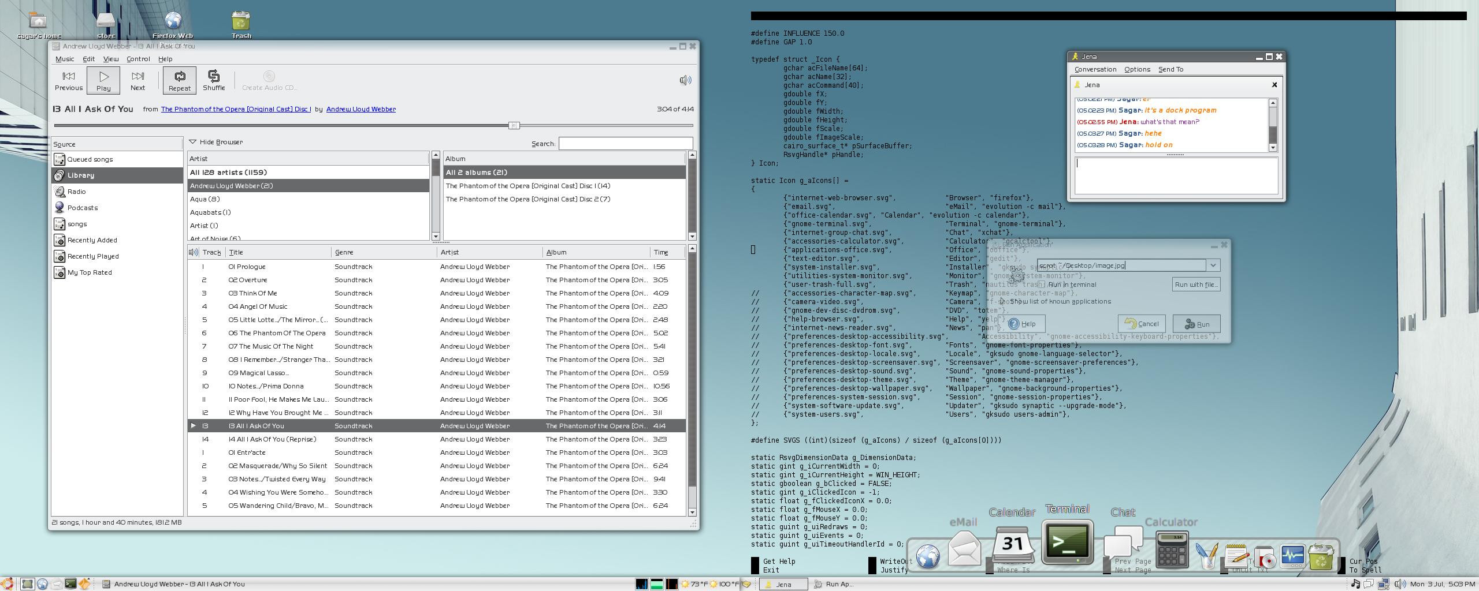Sort track list by Title column header
This screenshot has height=591, width=1479.
click(278, 252)
